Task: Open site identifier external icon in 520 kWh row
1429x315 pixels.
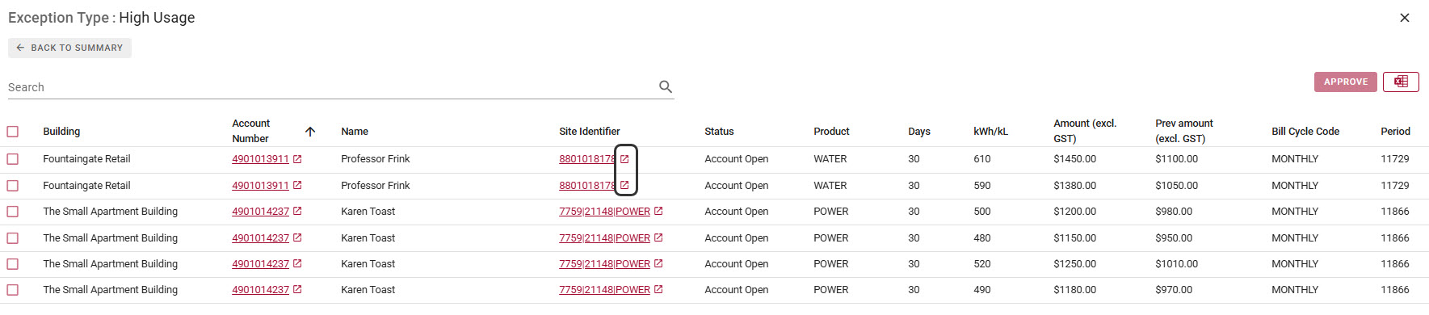Action: (x=658, y=264)
